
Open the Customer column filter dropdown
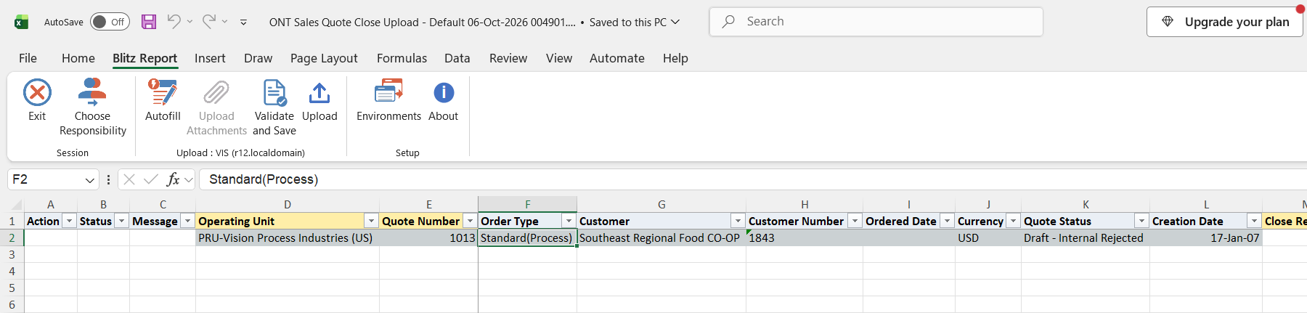pyautogui.click(x=738, y=221)
